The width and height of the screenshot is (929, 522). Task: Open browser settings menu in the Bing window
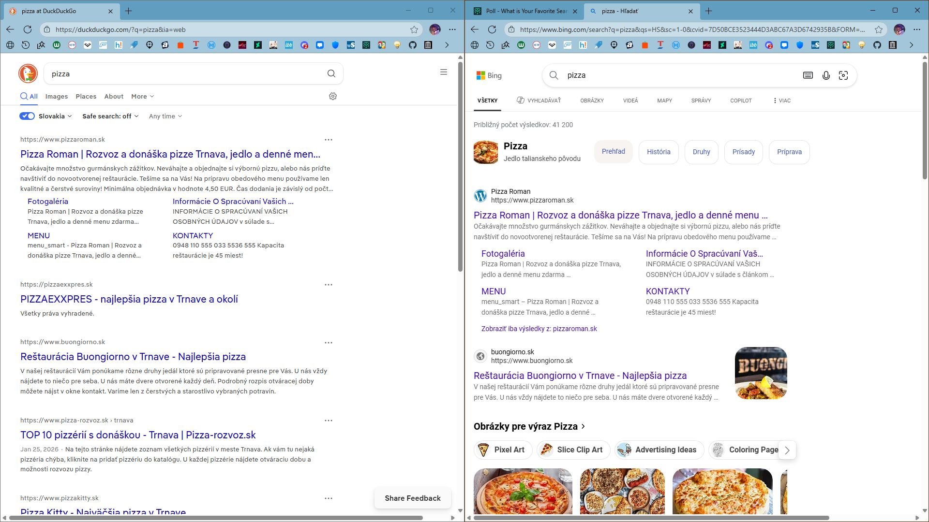(917, 29)
